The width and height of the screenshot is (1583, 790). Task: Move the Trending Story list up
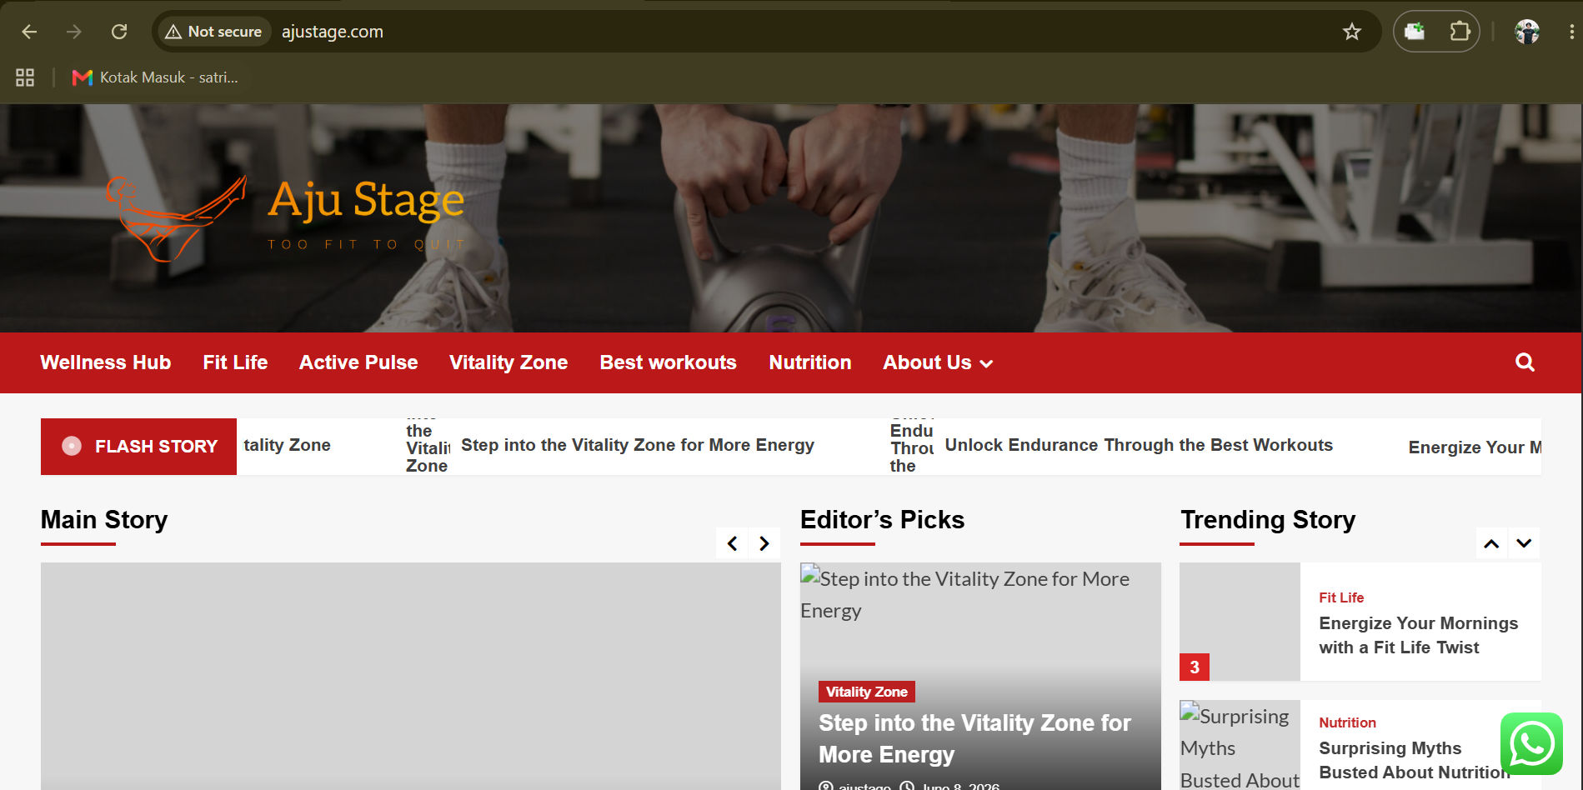click(1491, 543)
